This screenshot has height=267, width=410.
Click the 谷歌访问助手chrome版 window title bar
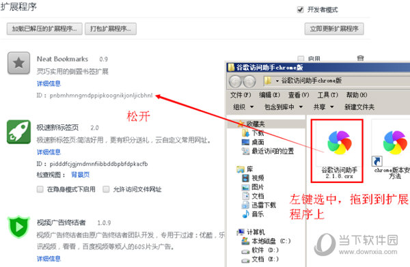tap(318, 68)
